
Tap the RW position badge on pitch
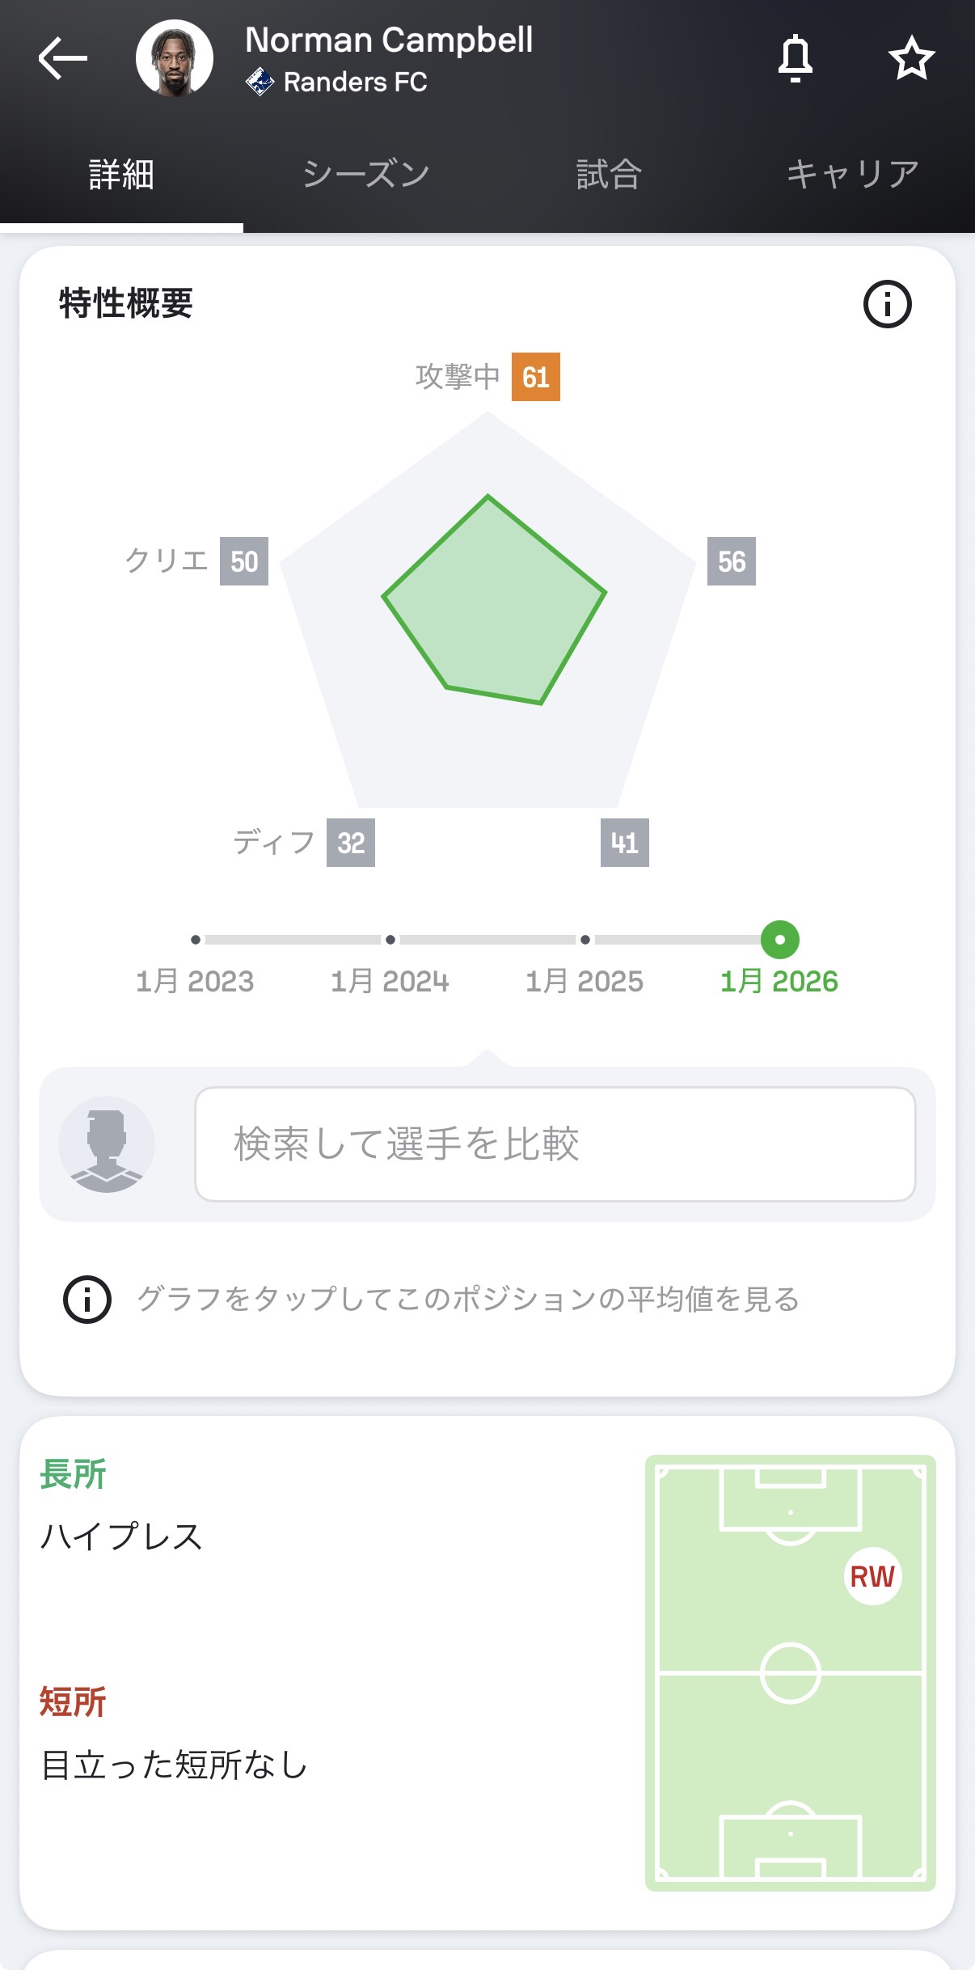tap(872, 1576)
